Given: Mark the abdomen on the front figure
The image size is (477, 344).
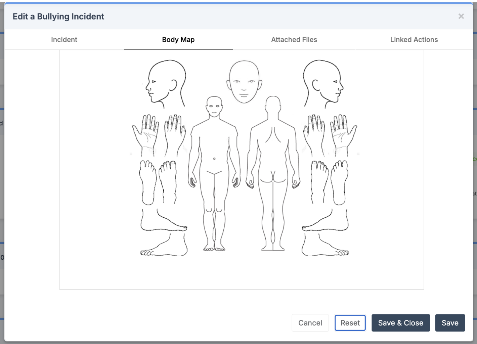Looking at the screenshot, I should coord(214,158).
